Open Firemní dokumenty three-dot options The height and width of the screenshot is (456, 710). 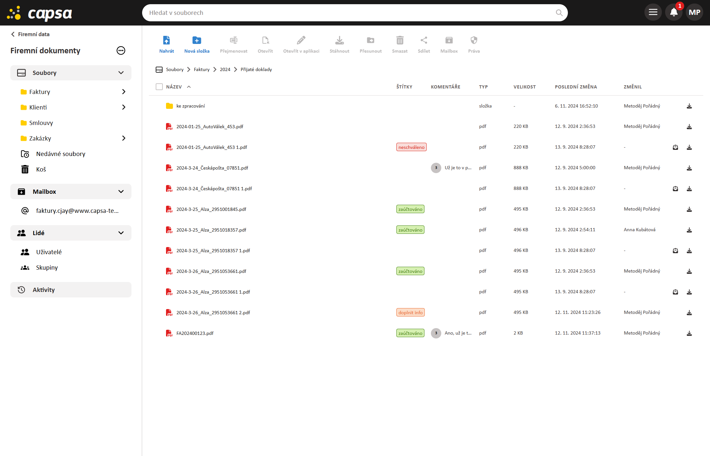[x=121, y=51]
